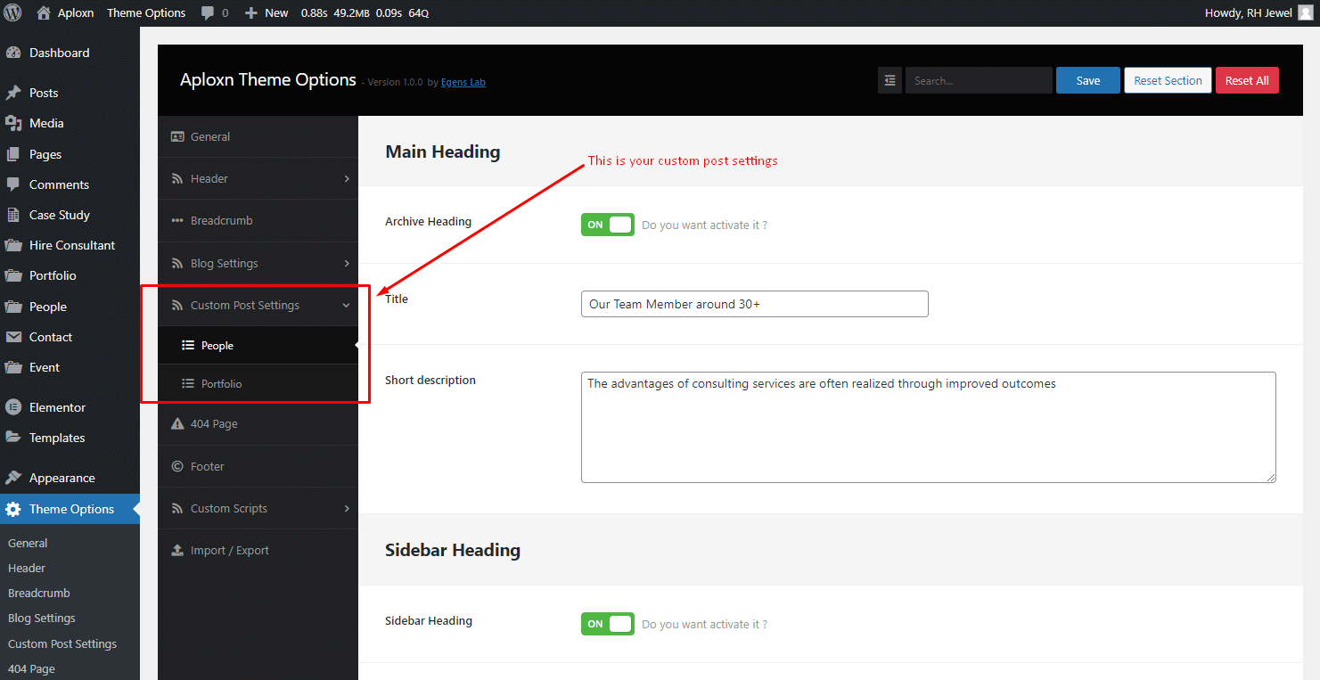Click the plus New content icon
Image resolution: width=1320 pixels, height=680 pixels.
251,13
